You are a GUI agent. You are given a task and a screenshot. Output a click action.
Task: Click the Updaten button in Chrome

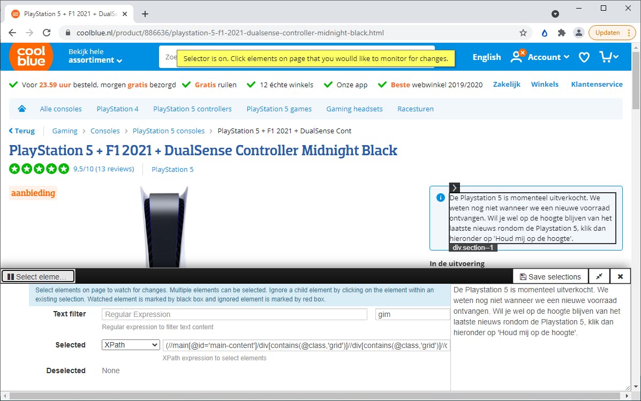[607, 33]
